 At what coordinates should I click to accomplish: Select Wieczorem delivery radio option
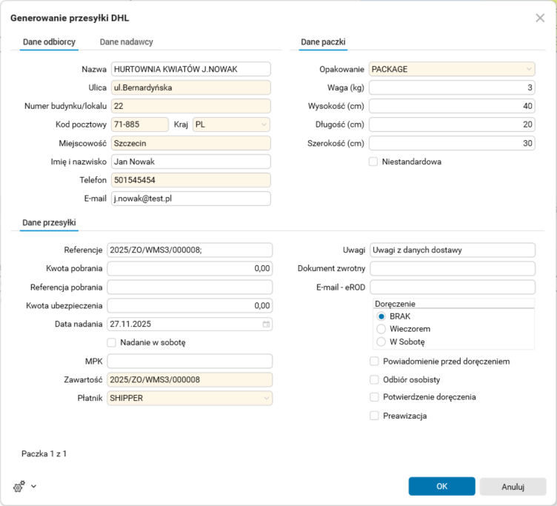pyautogui.click(x=381, y=328)
